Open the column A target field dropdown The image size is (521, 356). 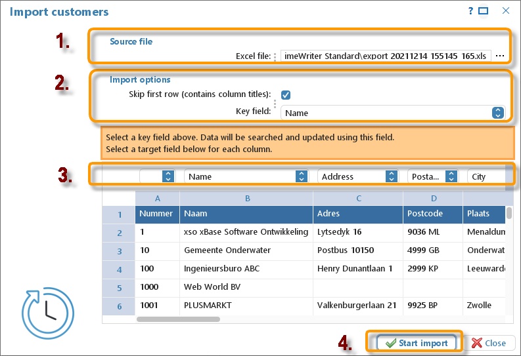click(157, 176)
